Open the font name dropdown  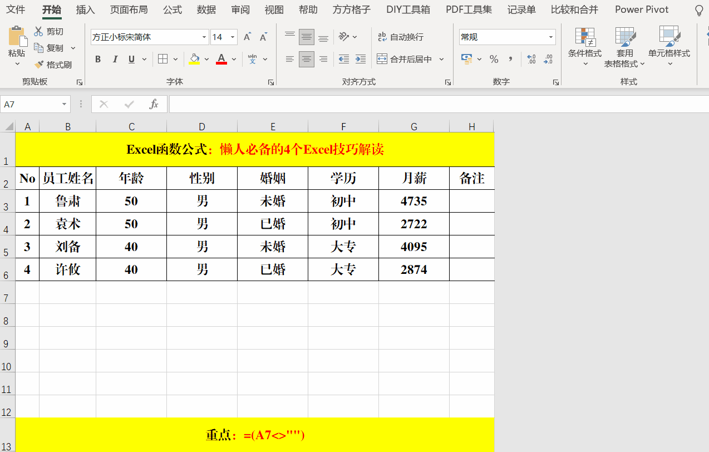coord(204,37)
